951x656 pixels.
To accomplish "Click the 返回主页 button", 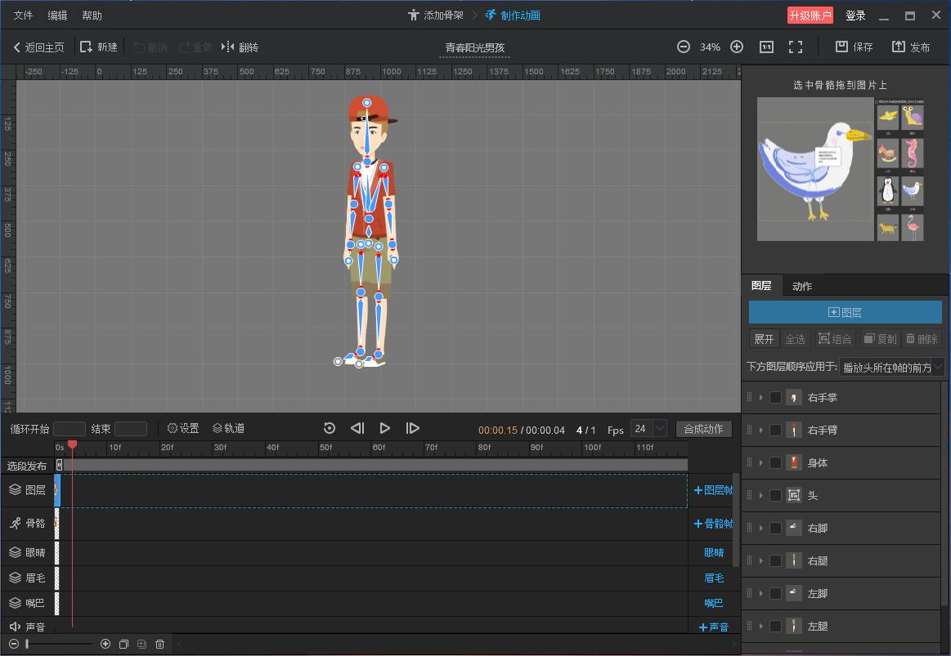I will pyautogui.click(x=38, y=47).
